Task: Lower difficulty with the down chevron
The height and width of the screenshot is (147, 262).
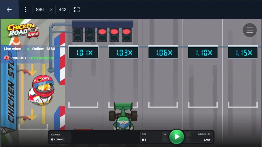Action: tap(188, 140)
